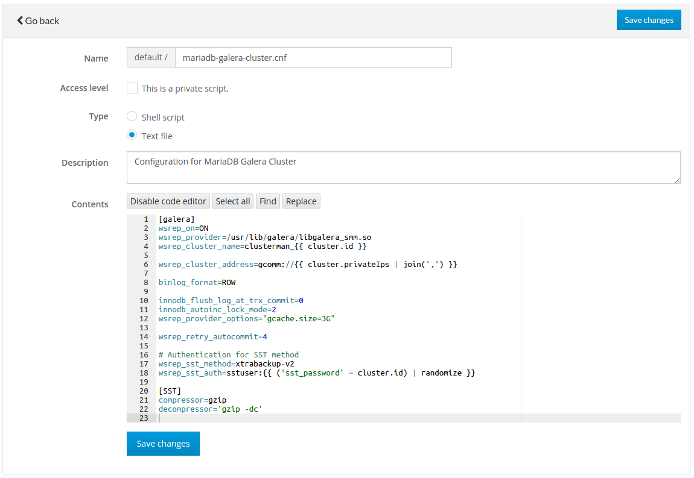Click the 'Text file' option label
Viewport: 694px width, 478px height.
click(x=157, y=136)
